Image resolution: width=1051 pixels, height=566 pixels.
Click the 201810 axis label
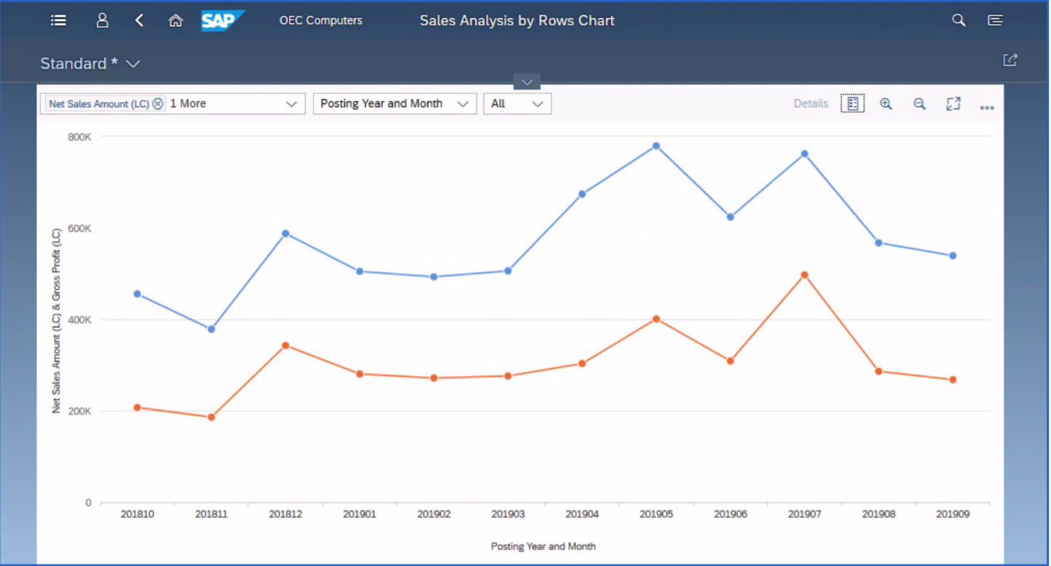click(137, 514)
